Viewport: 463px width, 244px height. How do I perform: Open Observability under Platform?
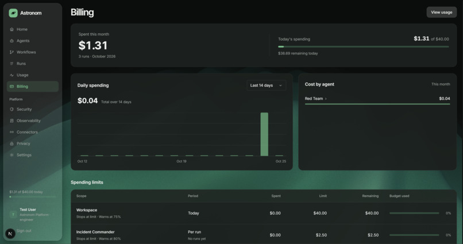(x=33, y=121)
